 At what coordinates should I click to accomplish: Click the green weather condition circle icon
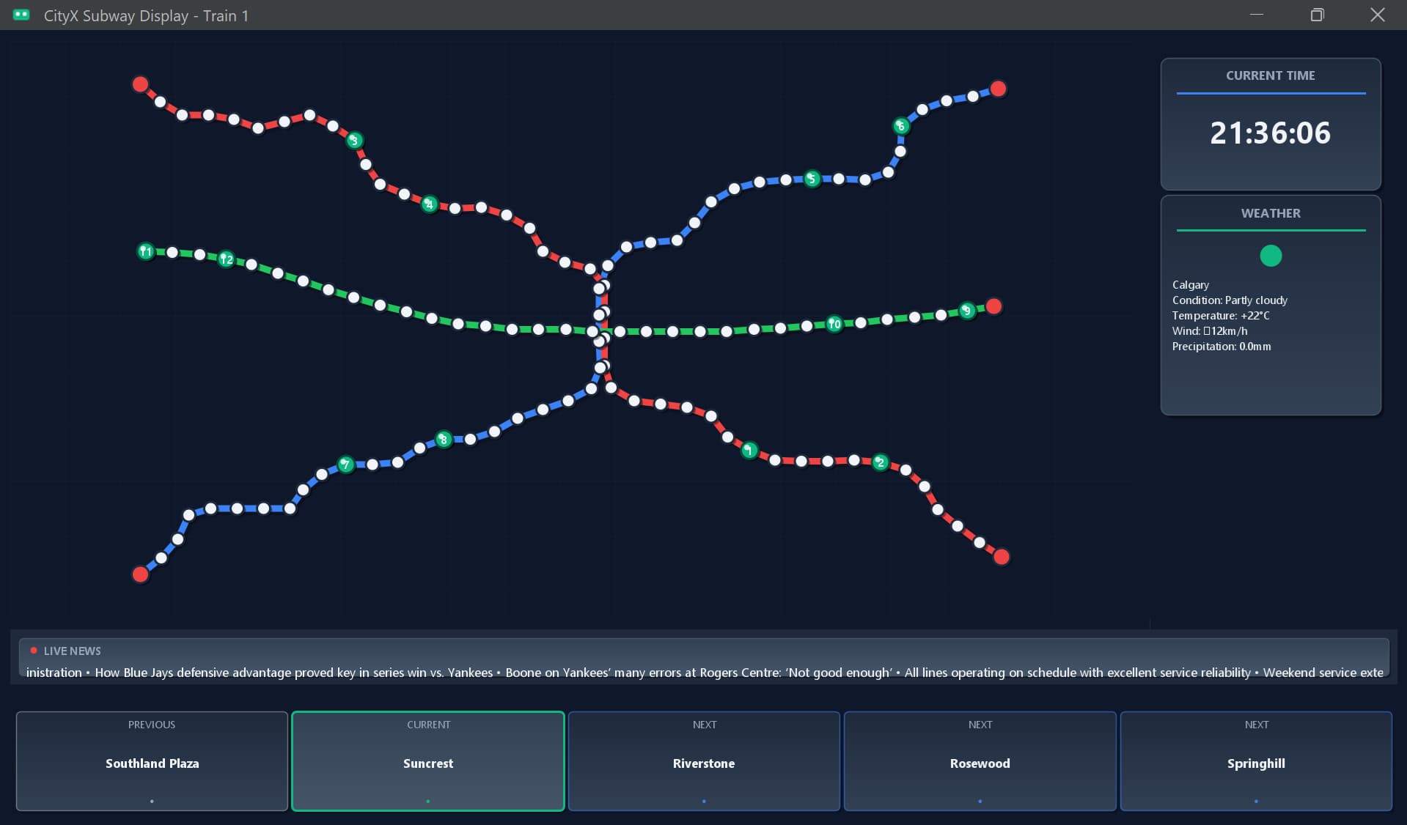click(1271, 256)
